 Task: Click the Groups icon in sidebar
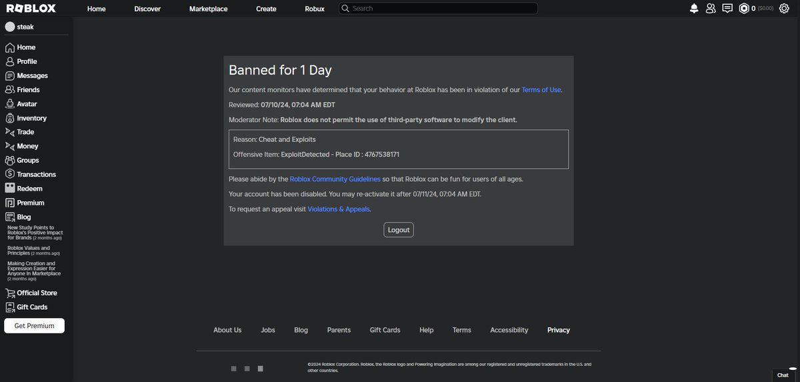pos(10,161)
